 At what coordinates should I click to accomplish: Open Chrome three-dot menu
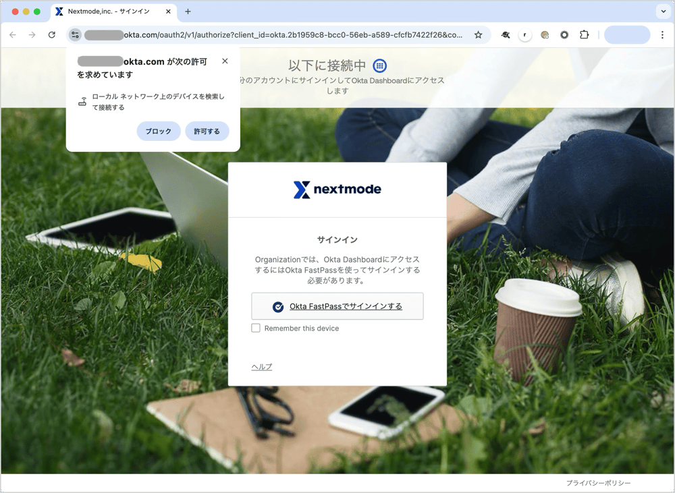pyautogui.click(x=662, y=35)
